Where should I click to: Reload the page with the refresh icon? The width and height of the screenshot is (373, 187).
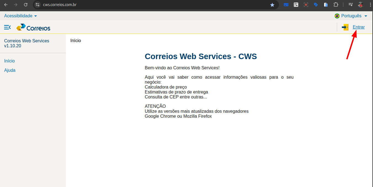(x=26, y=5)
